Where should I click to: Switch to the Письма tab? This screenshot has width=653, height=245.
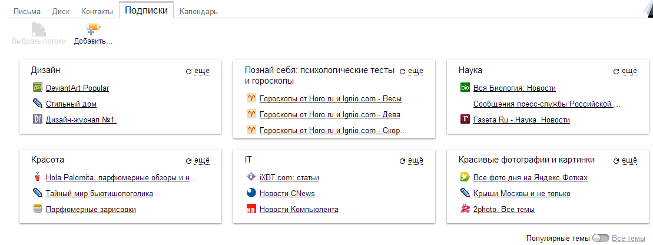click(27, 11)
